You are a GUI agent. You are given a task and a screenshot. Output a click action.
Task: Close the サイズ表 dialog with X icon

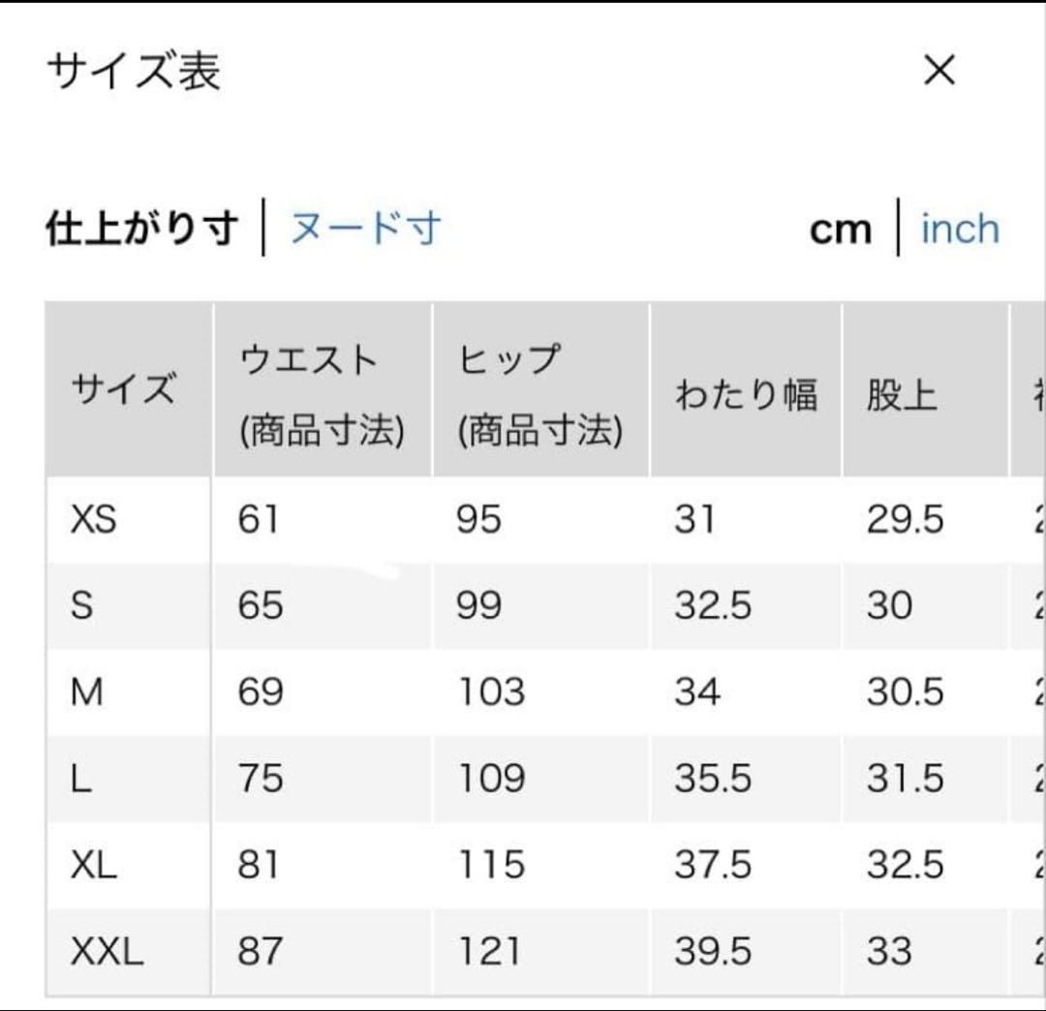click(x=939, y=70)
